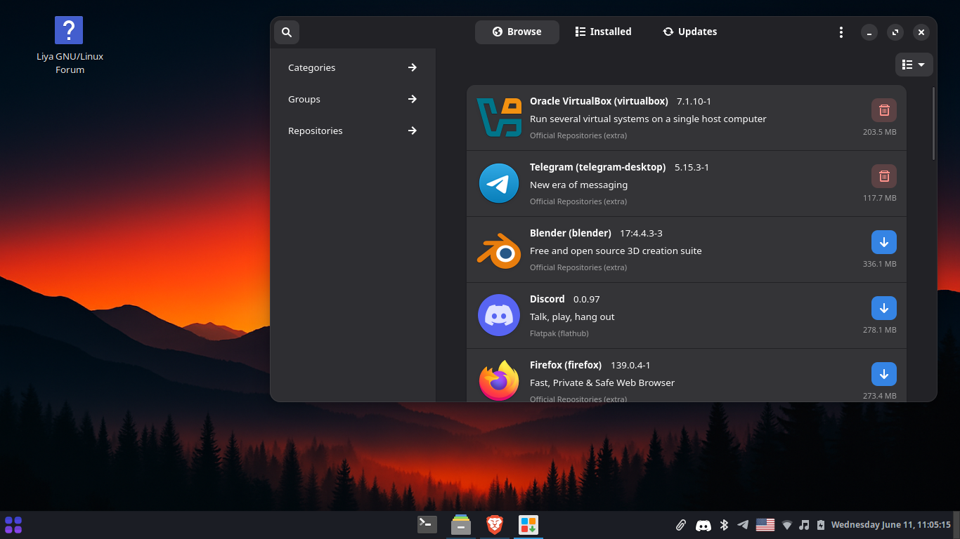Open the three-dot overflow menu
The image size is (960, 539).
pyautogui.click(x=841, y=32)
